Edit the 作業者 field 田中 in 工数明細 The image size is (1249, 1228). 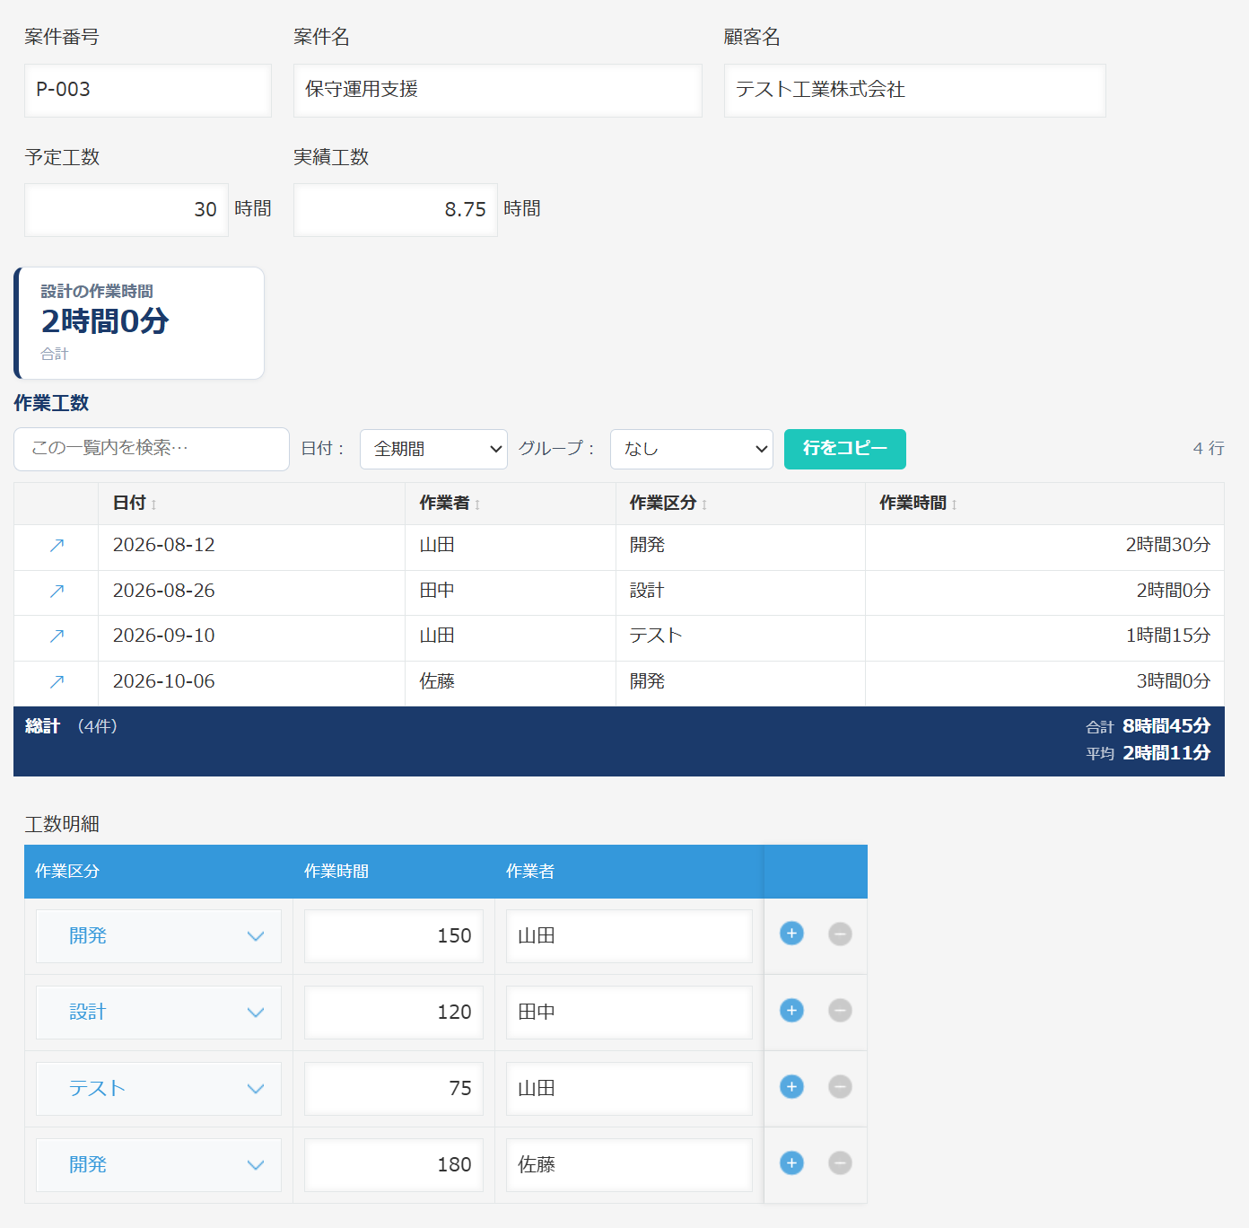click(x=629, y=1013)
